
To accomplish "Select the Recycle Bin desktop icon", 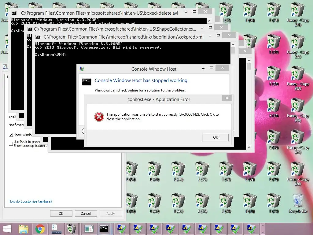I will [298, 203].
